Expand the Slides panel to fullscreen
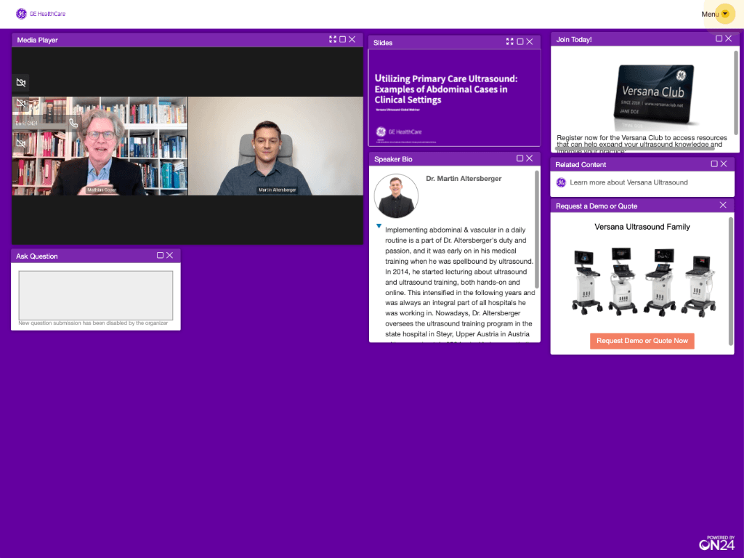Image resolution: width=744 pixels, height=558 pixels. click(510, 42)
